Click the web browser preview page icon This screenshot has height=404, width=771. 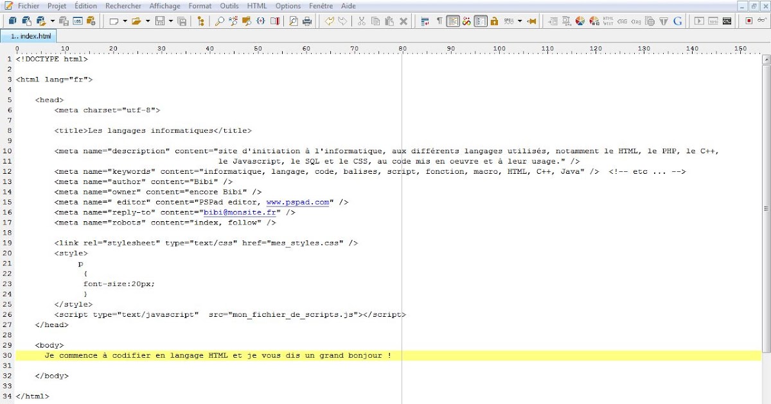click(650, 21)
